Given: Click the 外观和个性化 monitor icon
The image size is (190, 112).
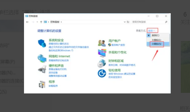Looking at the screenshot, I should (102, 53).
